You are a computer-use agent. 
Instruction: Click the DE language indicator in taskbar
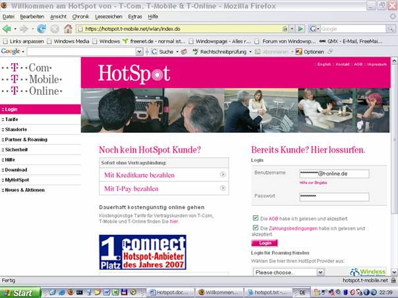click(302, 293)
